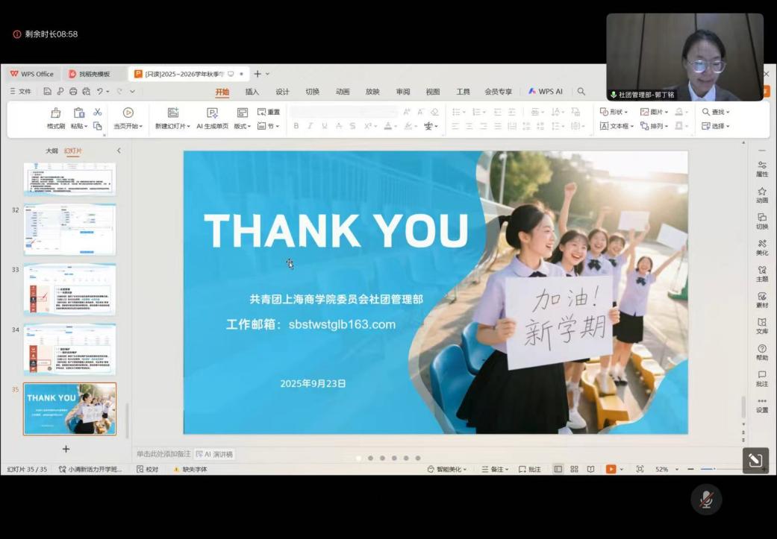The image size is (777, 539).
Task: Click the AI 演讲稿 button
Action: click(215, 454)
